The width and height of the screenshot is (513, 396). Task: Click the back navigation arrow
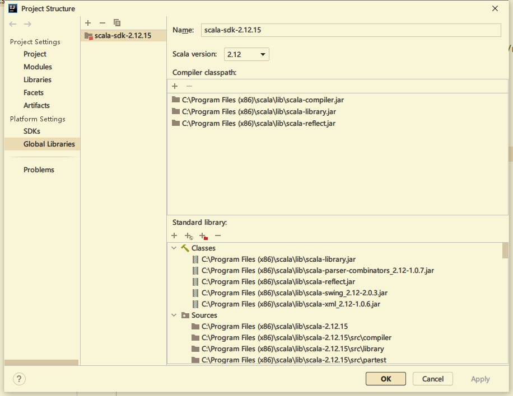(x=13, y=24)
